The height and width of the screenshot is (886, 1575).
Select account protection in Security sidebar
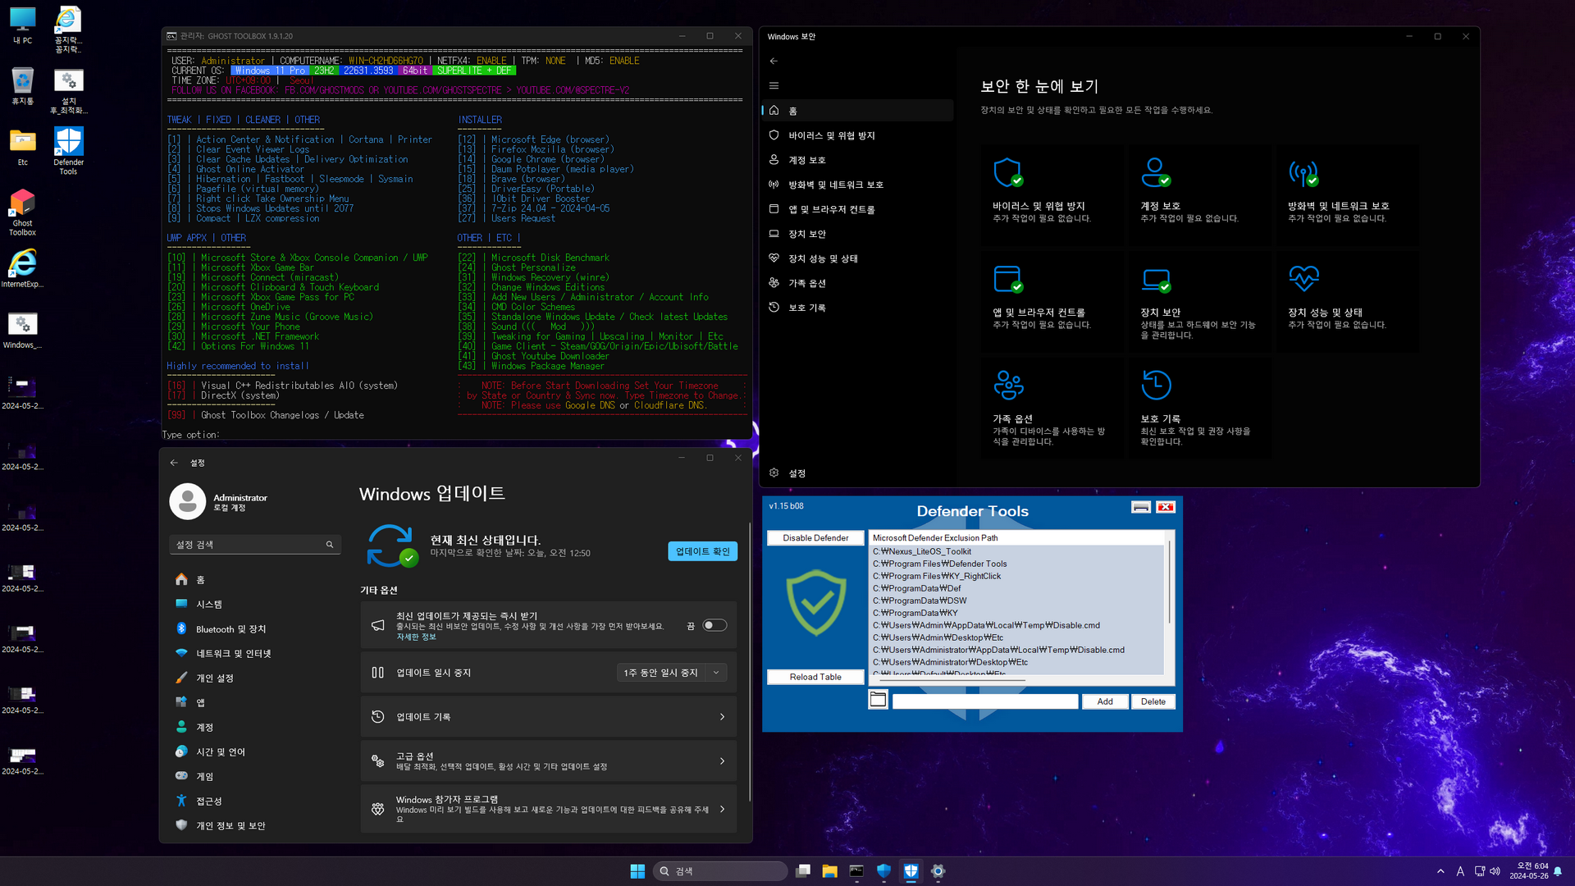(x=807, y=160)
